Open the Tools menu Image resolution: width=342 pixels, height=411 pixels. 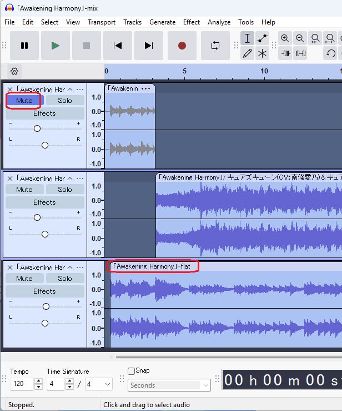(246, 22)
